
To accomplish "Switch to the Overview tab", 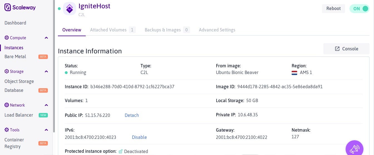I will (72, 30).
